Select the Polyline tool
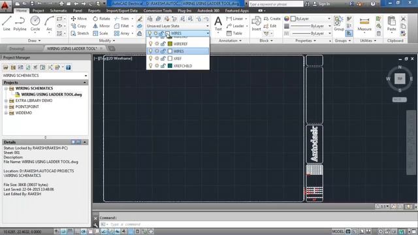This screenshot has width=418, height=235. (x=20, y=23)
